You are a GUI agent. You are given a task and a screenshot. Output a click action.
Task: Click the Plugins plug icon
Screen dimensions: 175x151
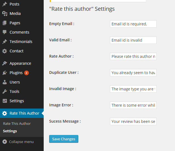(x=5, y=73)
